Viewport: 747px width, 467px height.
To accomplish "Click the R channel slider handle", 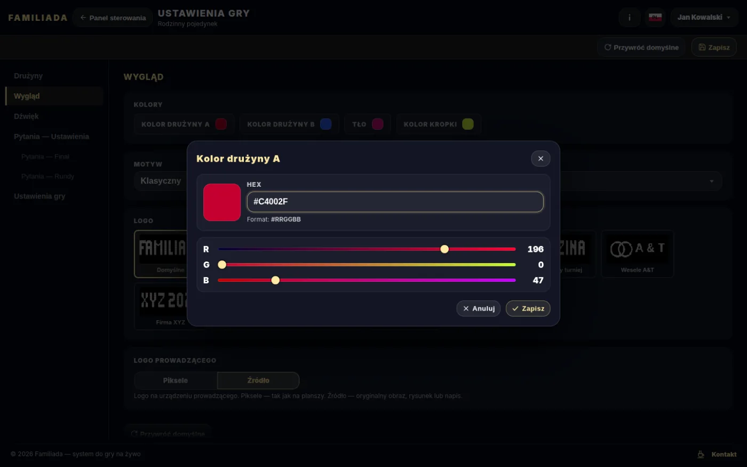I will (444, 249).
